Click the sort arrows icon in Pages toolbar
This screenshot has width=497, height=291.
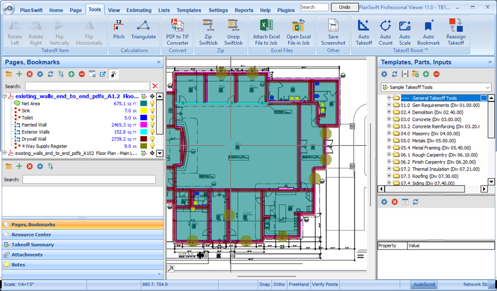[x=61, y=74]
